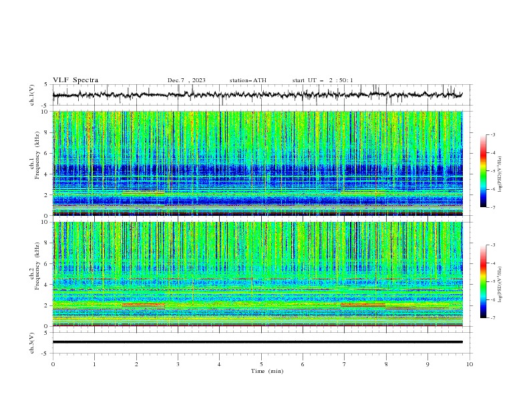Click the "10" tick label on time axis

470,364
